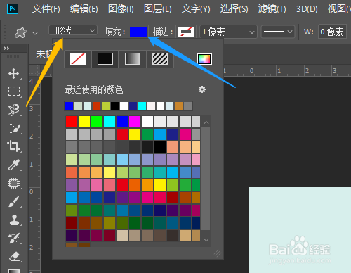Open the 滤镜(T) menu
The width and height of the screenshot is (351, 273).
[x=272, y=9]
